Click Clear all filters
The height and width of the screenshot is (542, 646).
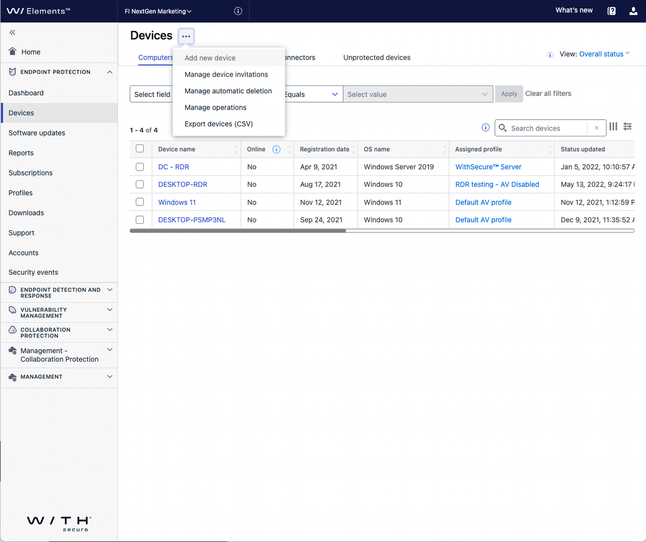coord(548,93)
